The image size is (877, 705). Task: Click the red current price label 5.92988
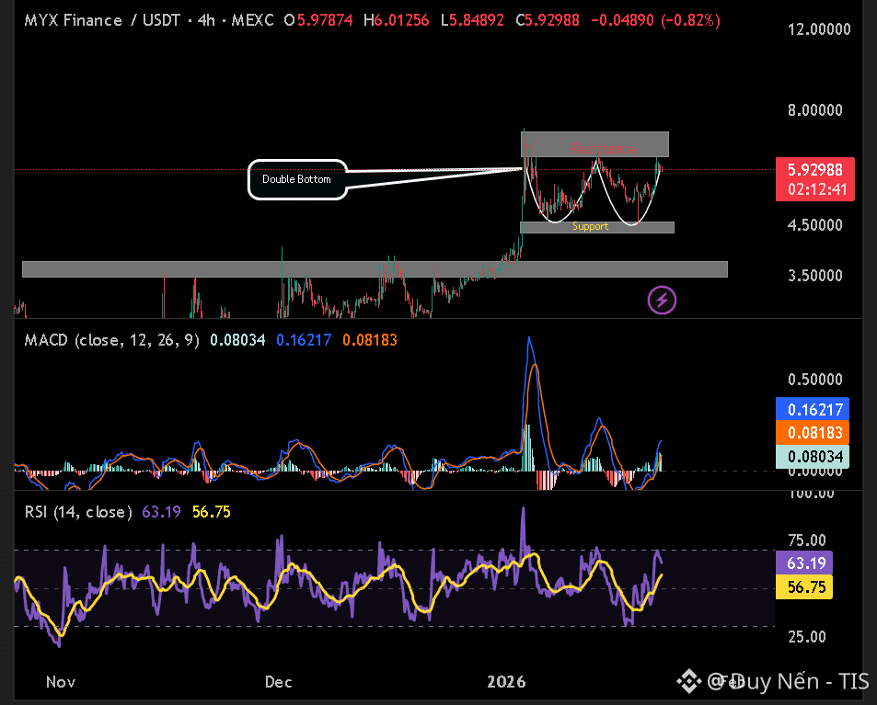pyautogui.click(x=815, y=169)
